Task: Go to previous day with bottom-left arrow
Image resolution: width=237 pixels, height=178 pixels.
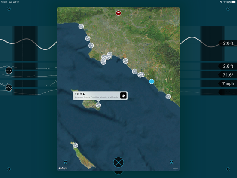Action: (x=9, y=169)
